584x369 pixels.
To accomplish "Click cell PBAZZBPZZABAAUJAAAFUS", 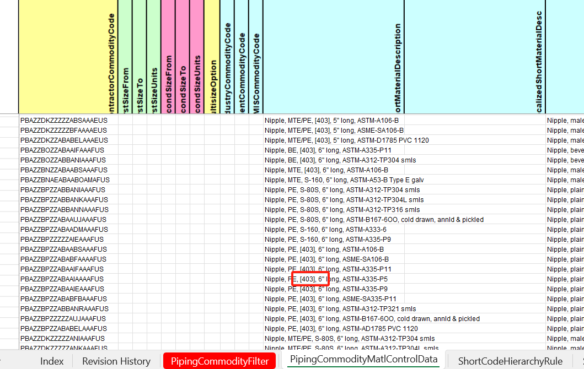I will [x=68, y=219].
